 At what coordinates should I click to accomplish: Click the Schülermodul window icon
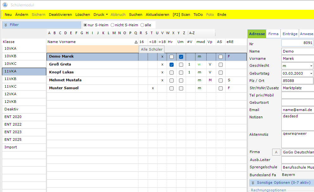[5, 5]
